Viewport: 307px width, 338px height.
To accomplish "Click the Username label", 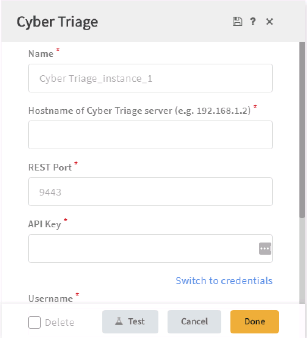I will point(50,298).
